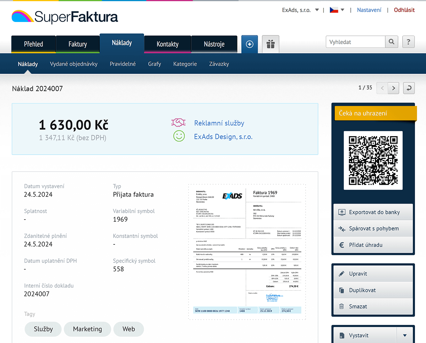This screenshot has width=426, height=343.
Task: Click the copy icon beside Duplikovat
Action: click(x=342, y=290)
